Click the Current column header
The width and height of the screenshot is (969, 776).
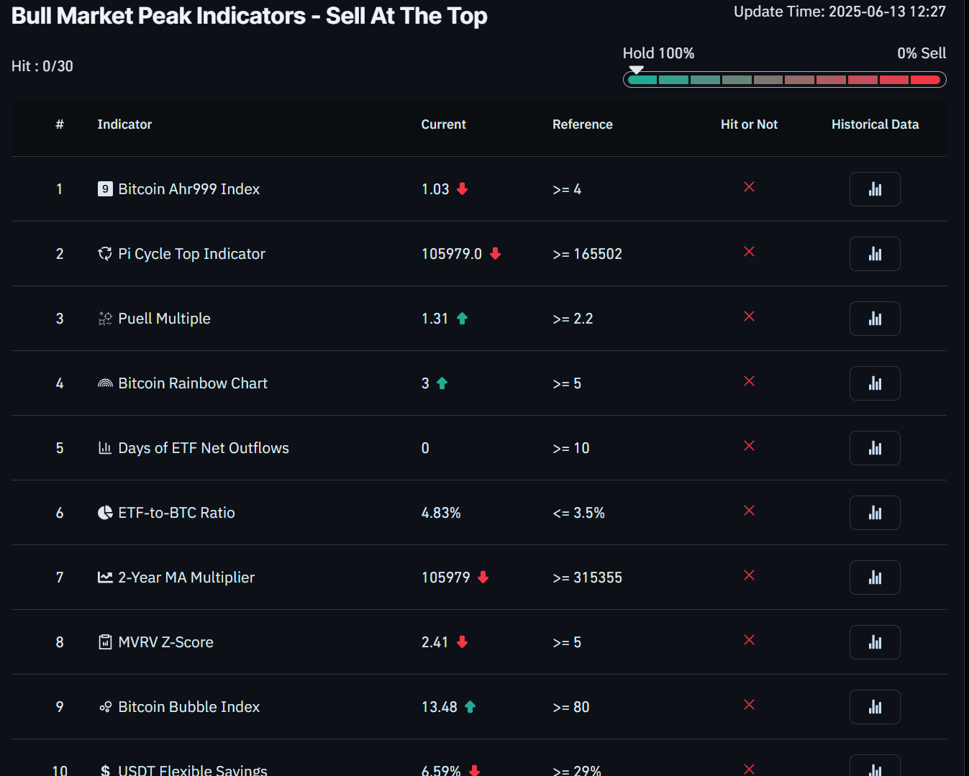pyautogui.click(x=443, y=124)
